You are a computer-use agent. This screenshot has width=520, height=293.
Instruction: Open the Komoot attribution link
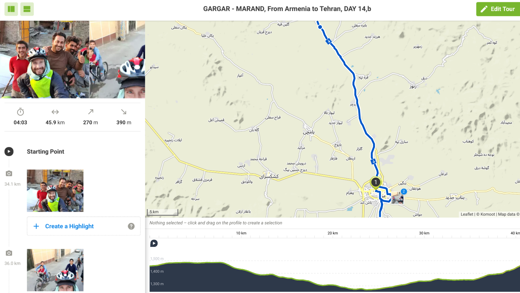point(487,214)
